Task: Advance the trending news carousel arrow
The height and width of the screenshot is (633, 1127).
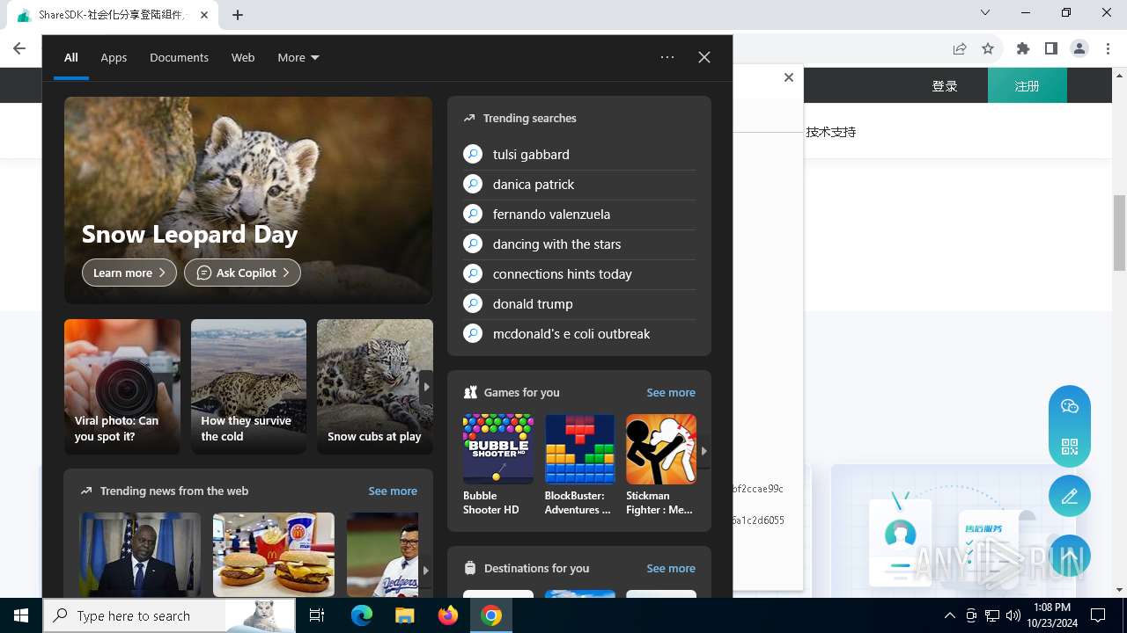Action: [x=426, y=570]
